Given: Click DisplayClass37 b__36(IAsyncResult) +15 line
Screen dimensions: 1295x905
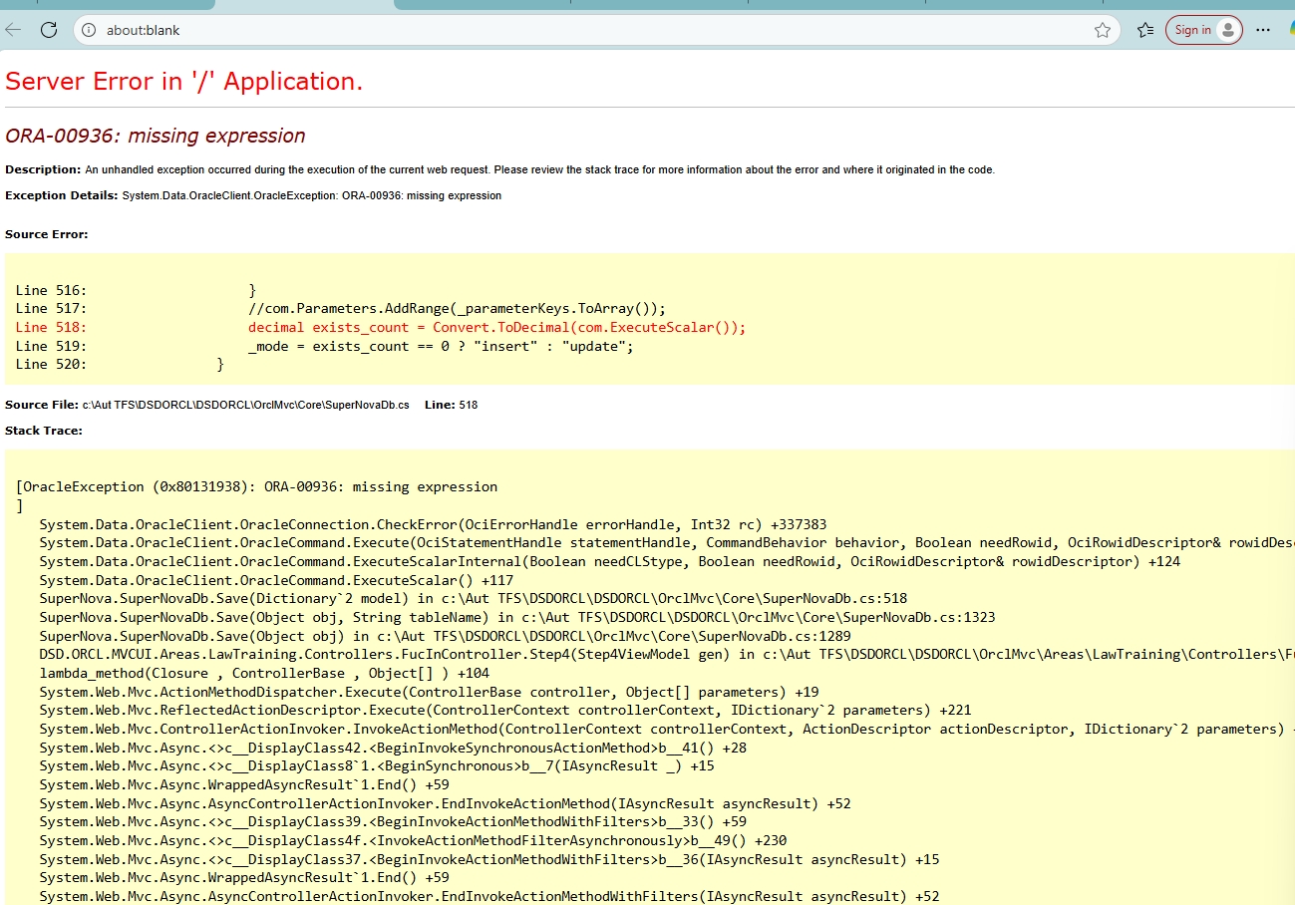Looking at the screenshot, I should tap(489, 859).
